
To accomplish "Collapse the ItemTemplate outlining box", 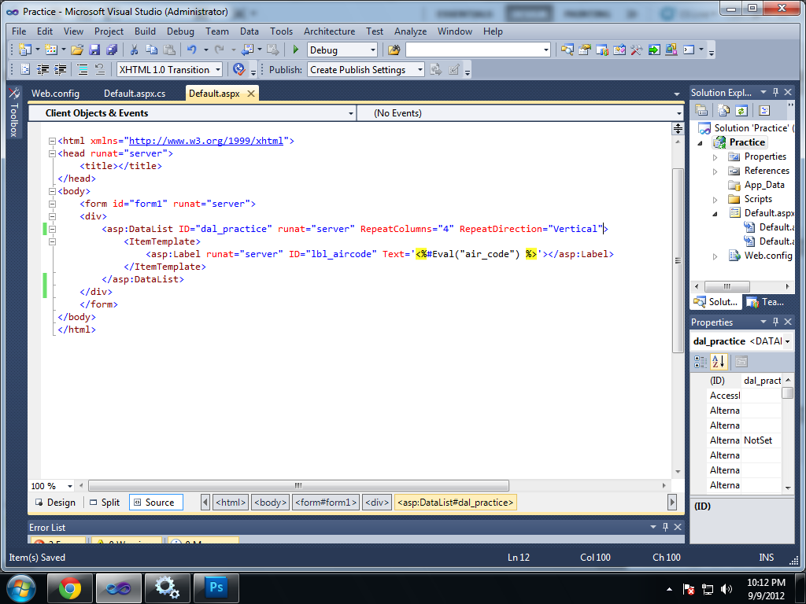I will click(x=52, y=242).
